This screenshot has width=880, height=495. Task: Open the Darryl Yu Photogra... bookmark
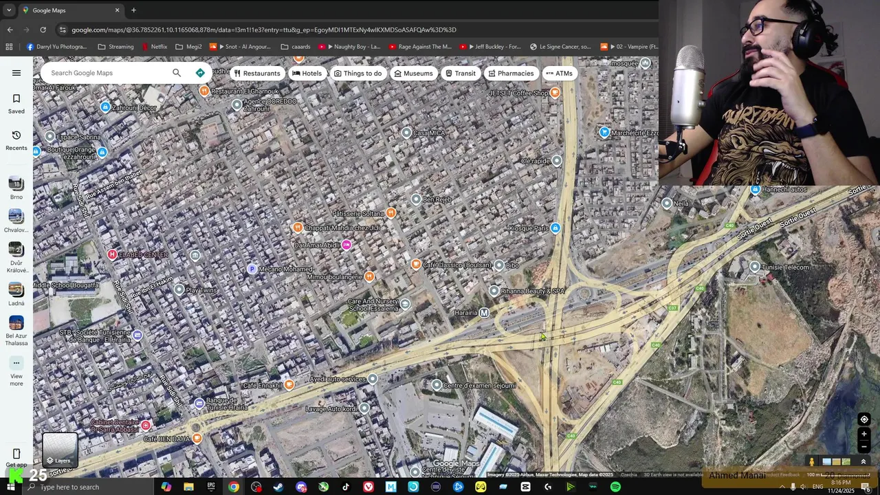[x=57, y=47]
